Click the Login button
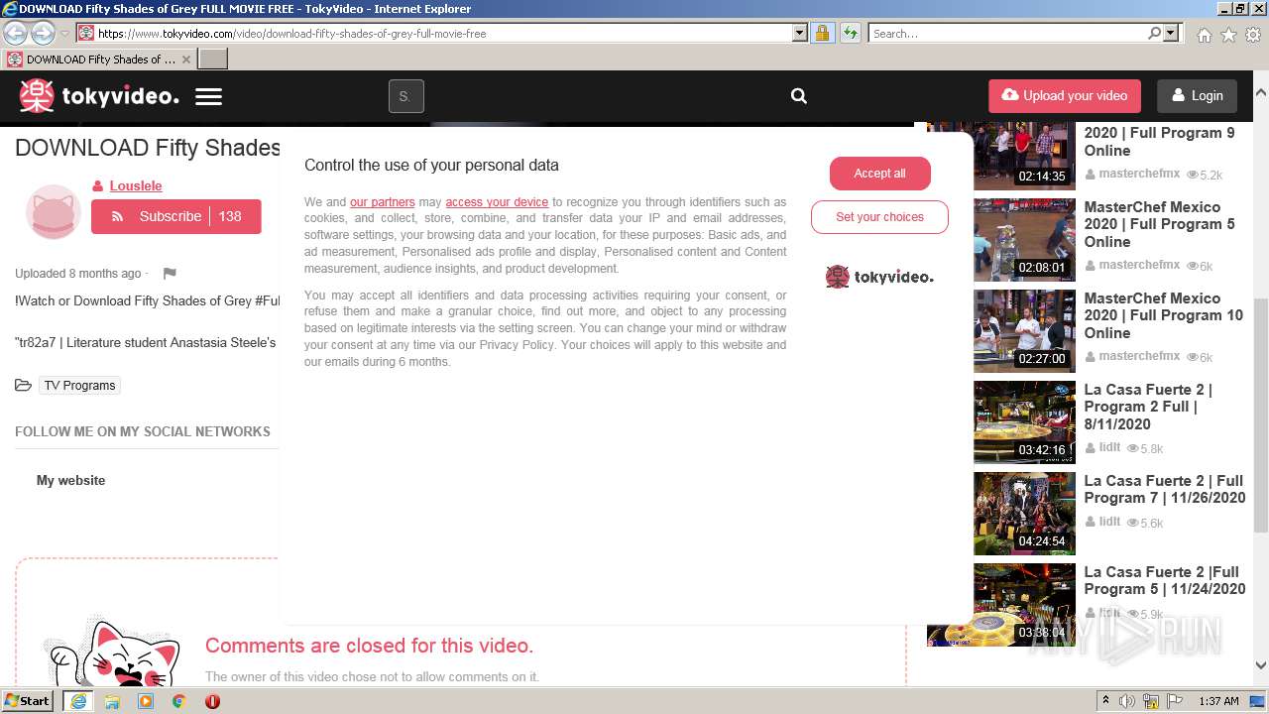Image resolution: width=1269 pixels, height=714 pixels. point(1197,95)
